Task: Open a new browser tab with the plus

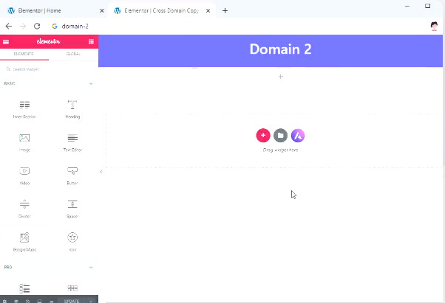Action: tap(225, 11)
